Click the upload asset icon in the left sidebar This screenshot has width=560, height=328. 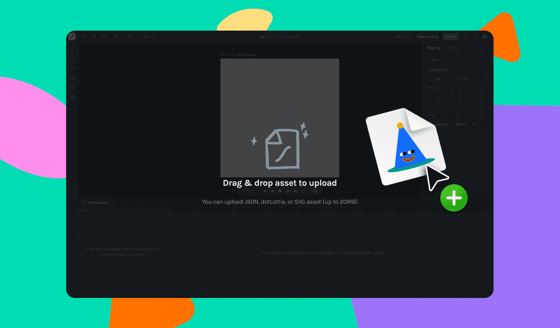[x=72, y=59]
